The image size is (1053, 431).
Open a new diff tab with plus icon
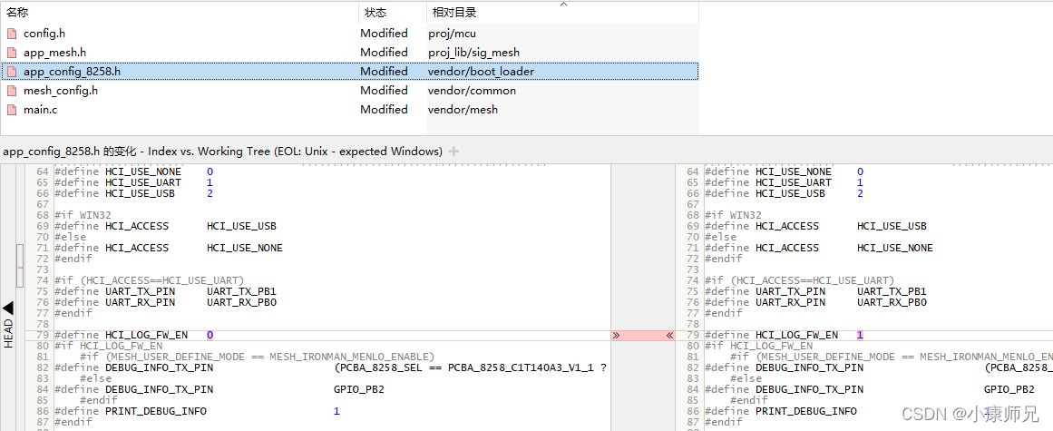454,151
